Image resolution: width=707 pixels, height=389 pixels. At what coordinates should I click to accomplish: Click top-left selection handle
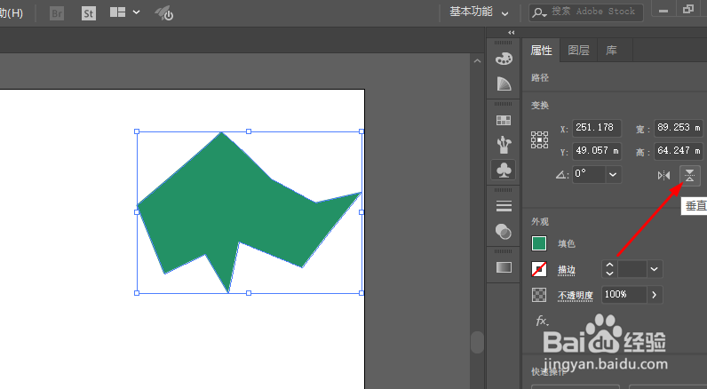137,131
